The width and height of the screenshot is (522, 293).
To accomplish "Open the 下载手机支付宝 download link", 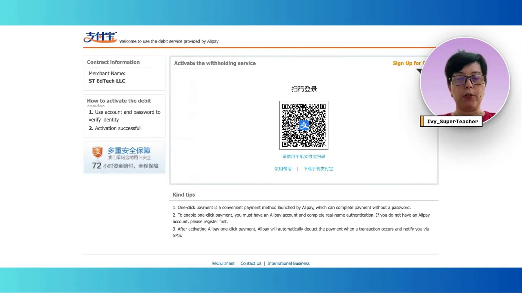I will 318,169.
